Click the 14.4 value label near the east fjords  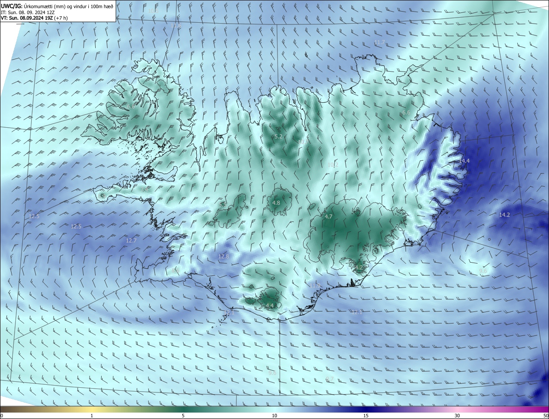(465, 161)
